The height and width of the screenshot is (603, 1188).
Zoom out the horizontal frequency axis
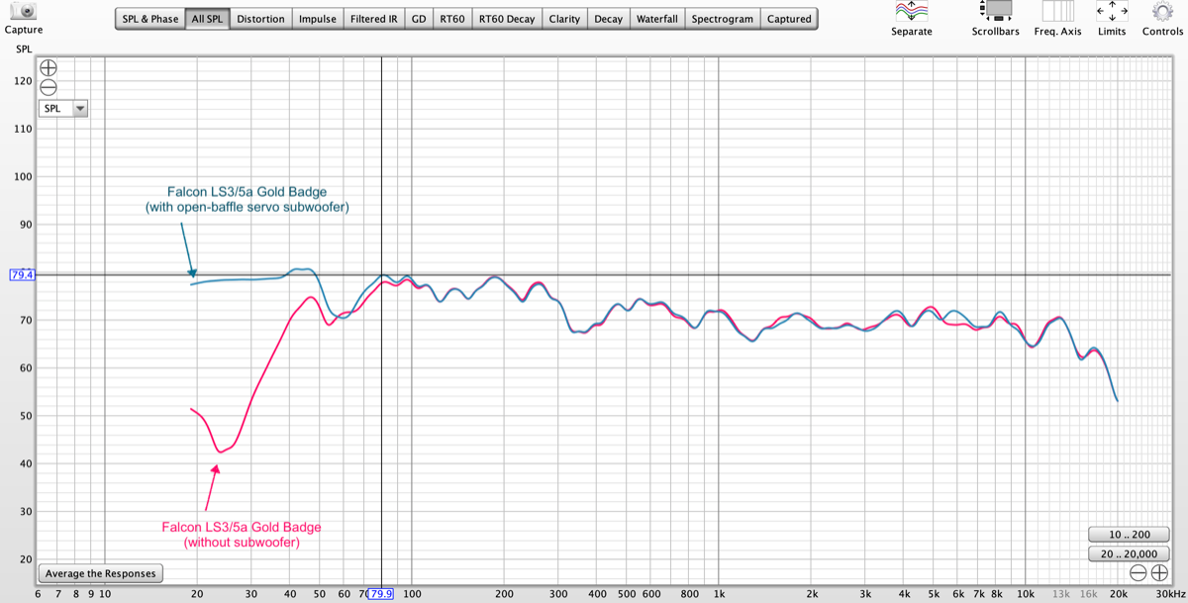[x=1138, y=573]
